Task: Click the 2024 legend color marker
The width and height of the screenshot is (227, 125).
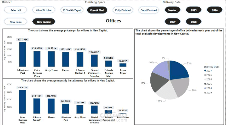Action: point(205,88)
